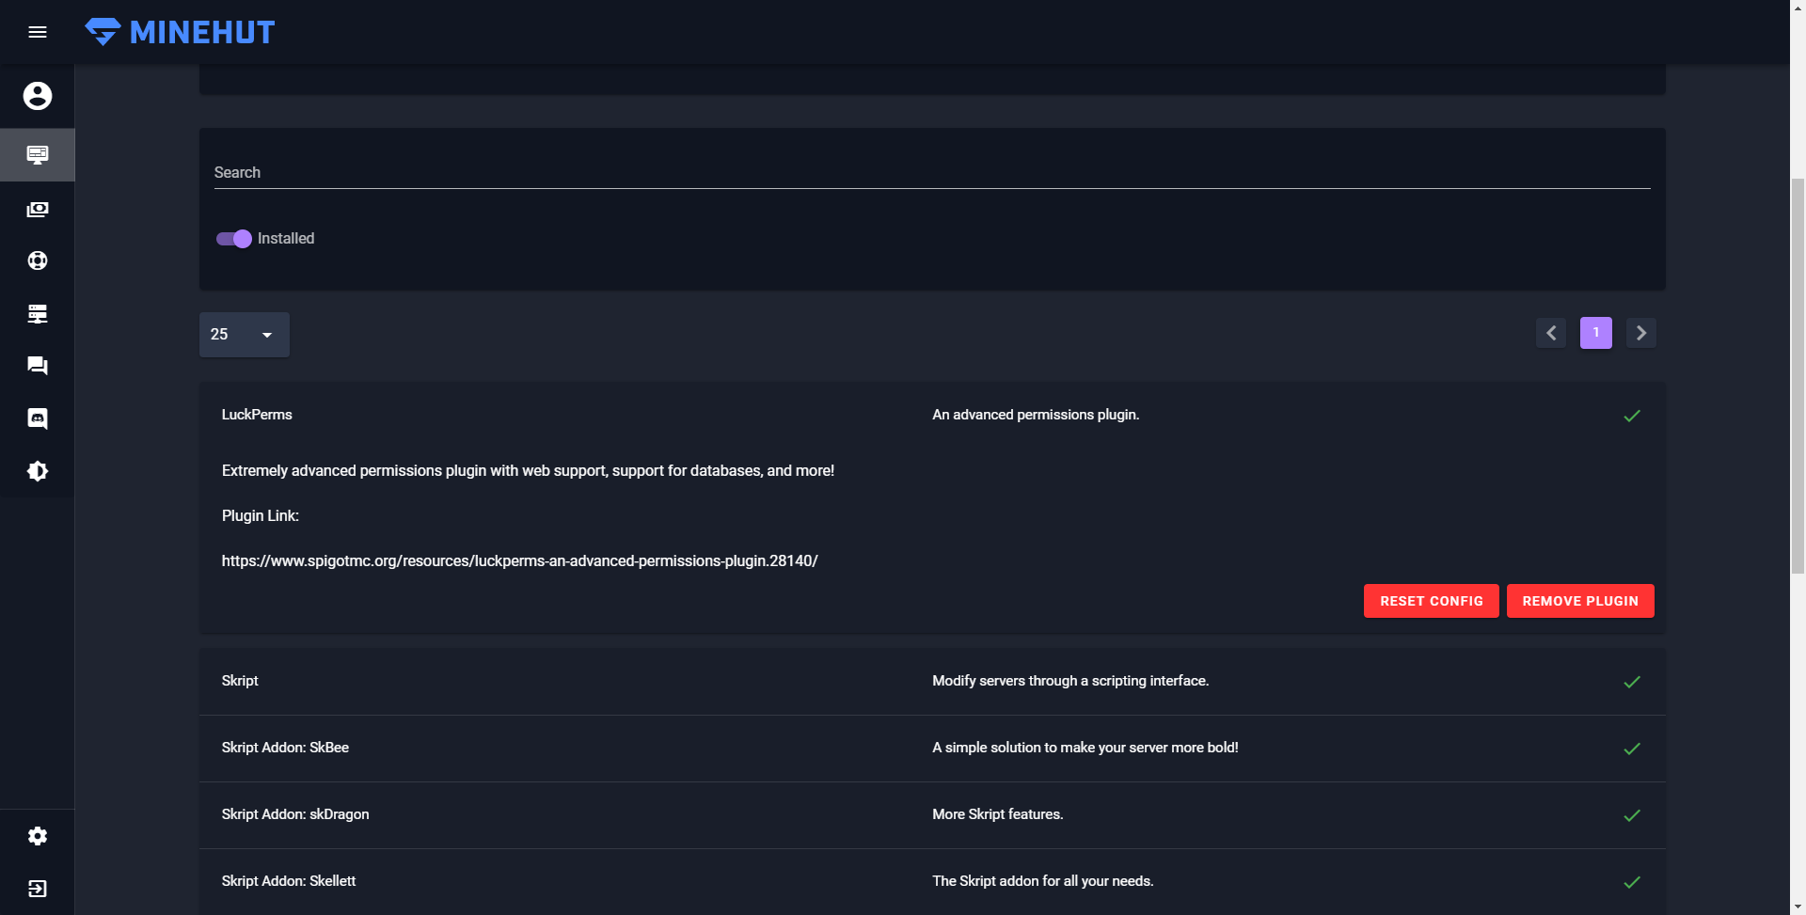Viewport: 1806px width, 915px height.
Task: Click the Skellett installed checkmark
Action: [1632, 882]
